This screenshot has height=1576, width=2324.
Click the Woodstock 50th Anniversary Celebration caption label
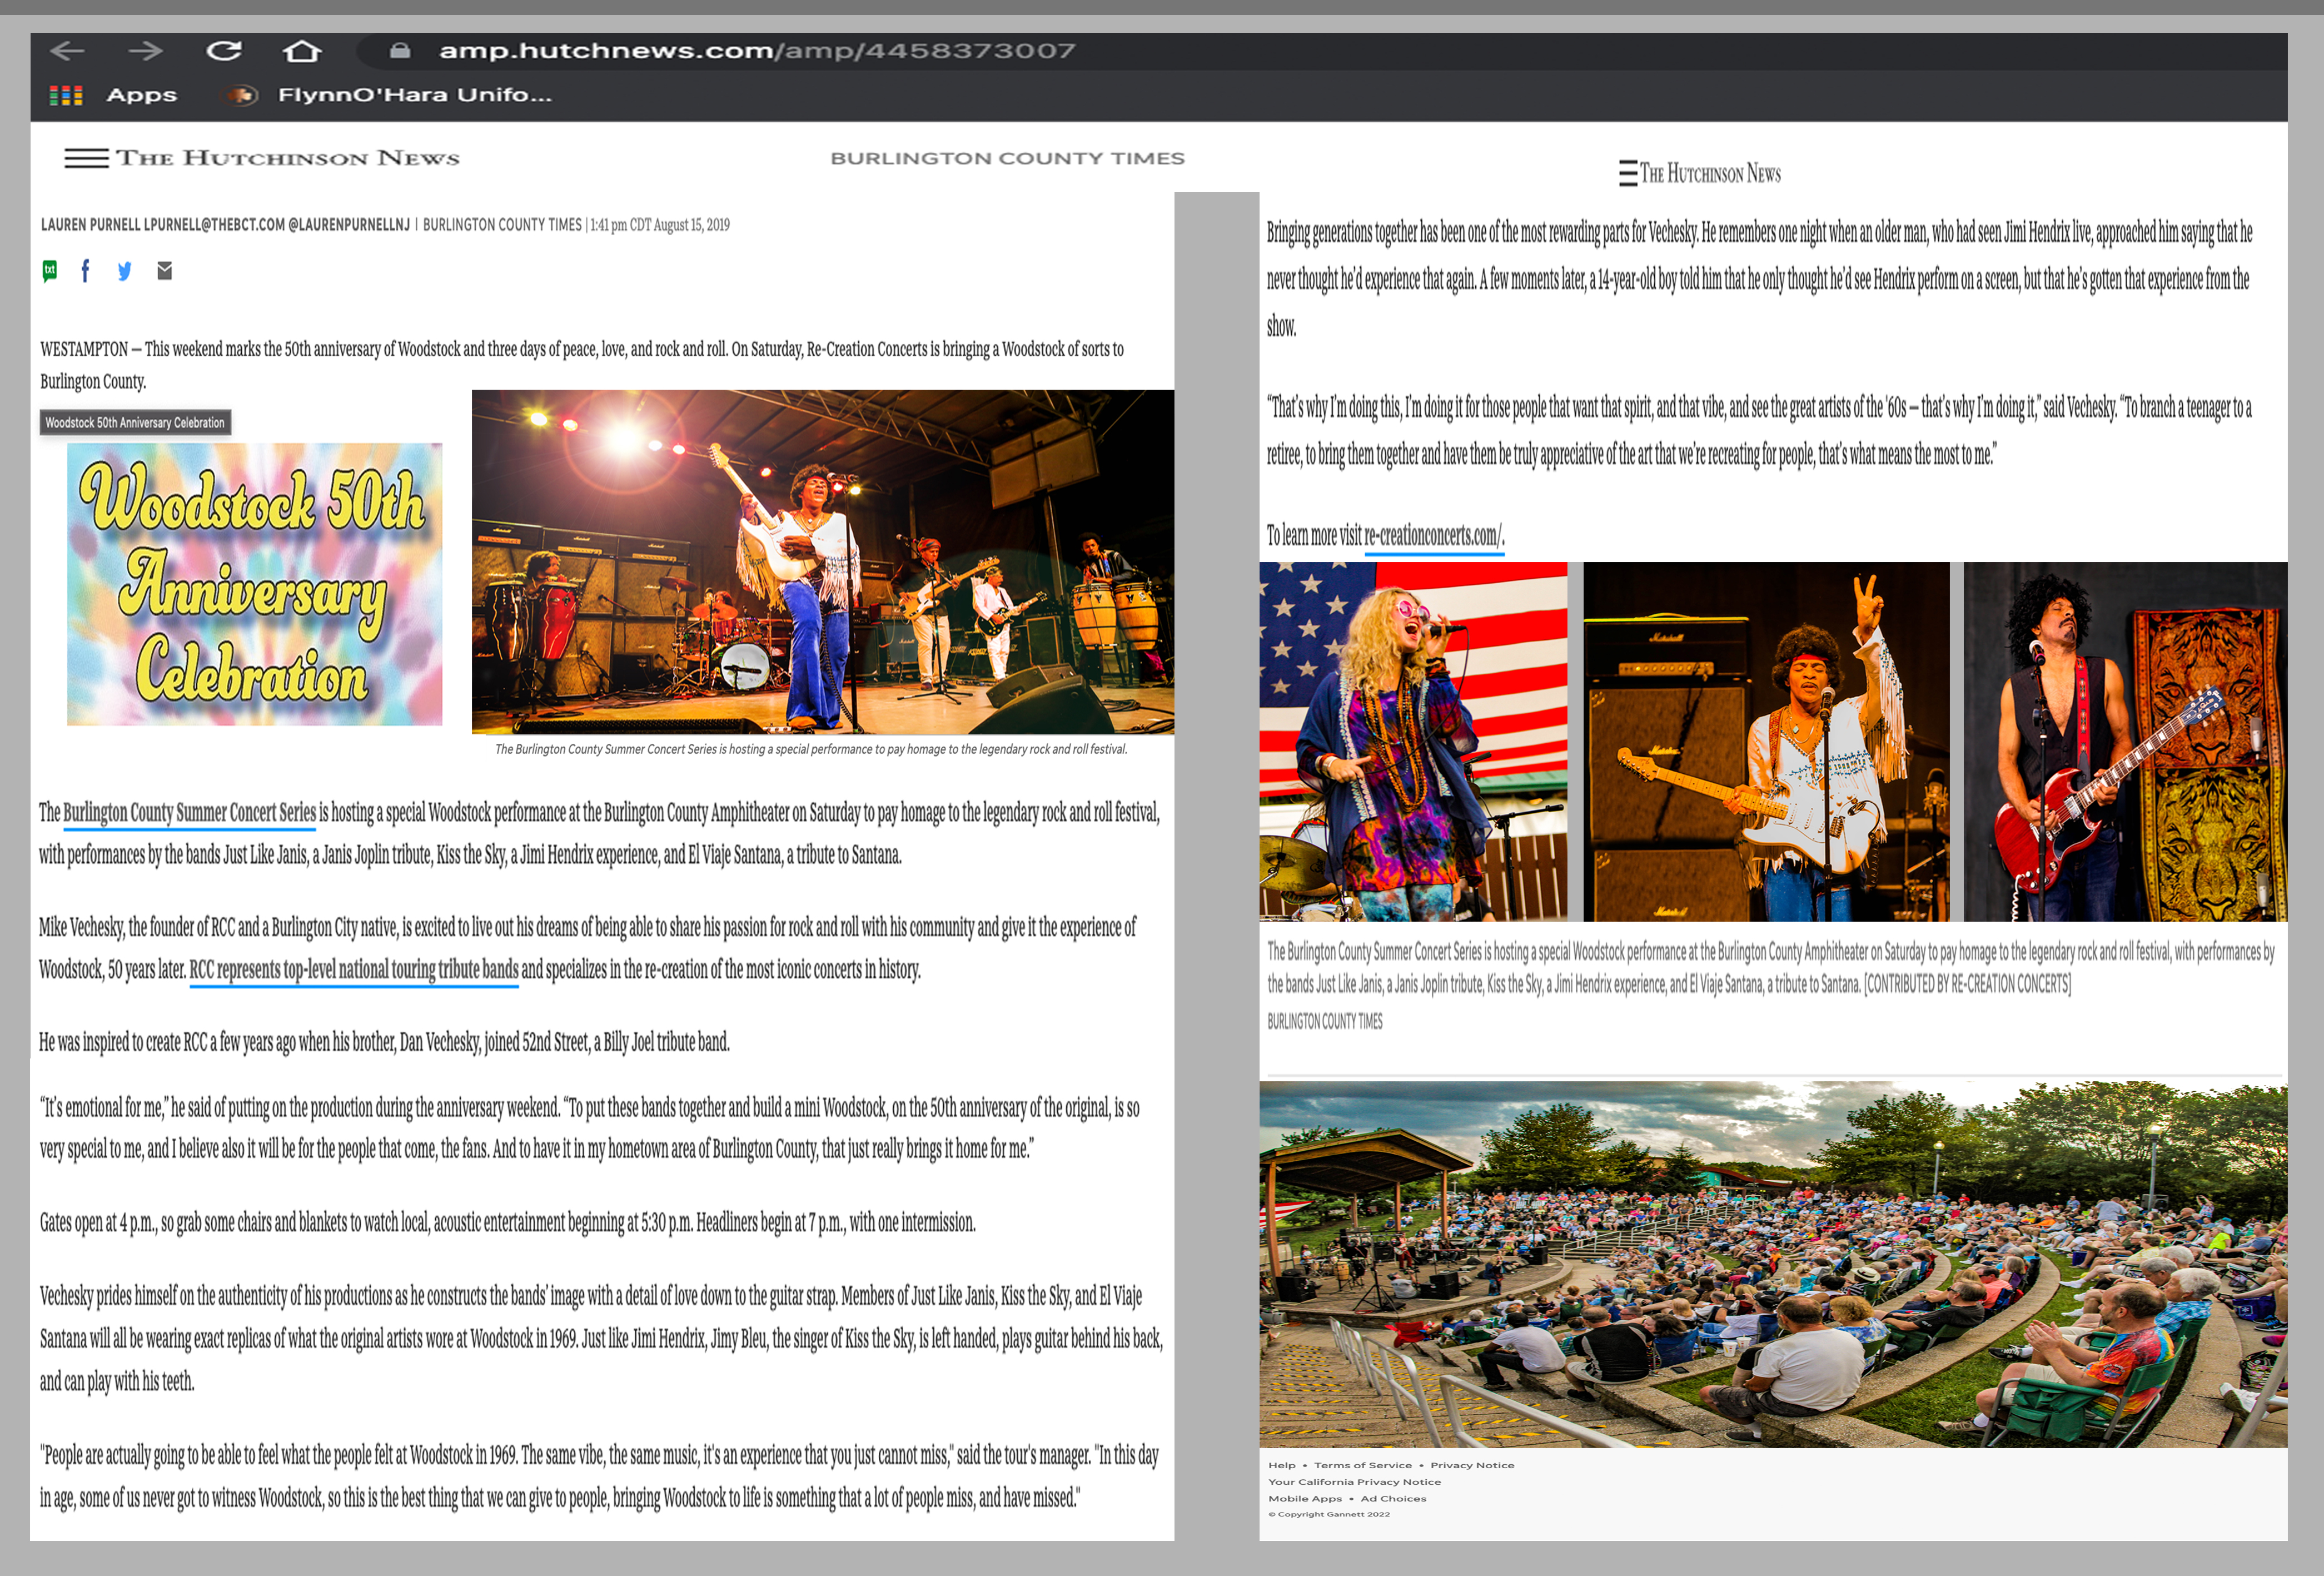pos(135,422)
